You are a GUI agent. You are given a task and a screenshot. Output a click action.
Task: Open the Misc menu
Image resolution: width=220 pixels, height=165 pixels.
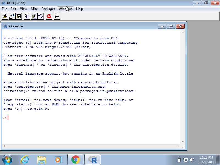(34, 9)
